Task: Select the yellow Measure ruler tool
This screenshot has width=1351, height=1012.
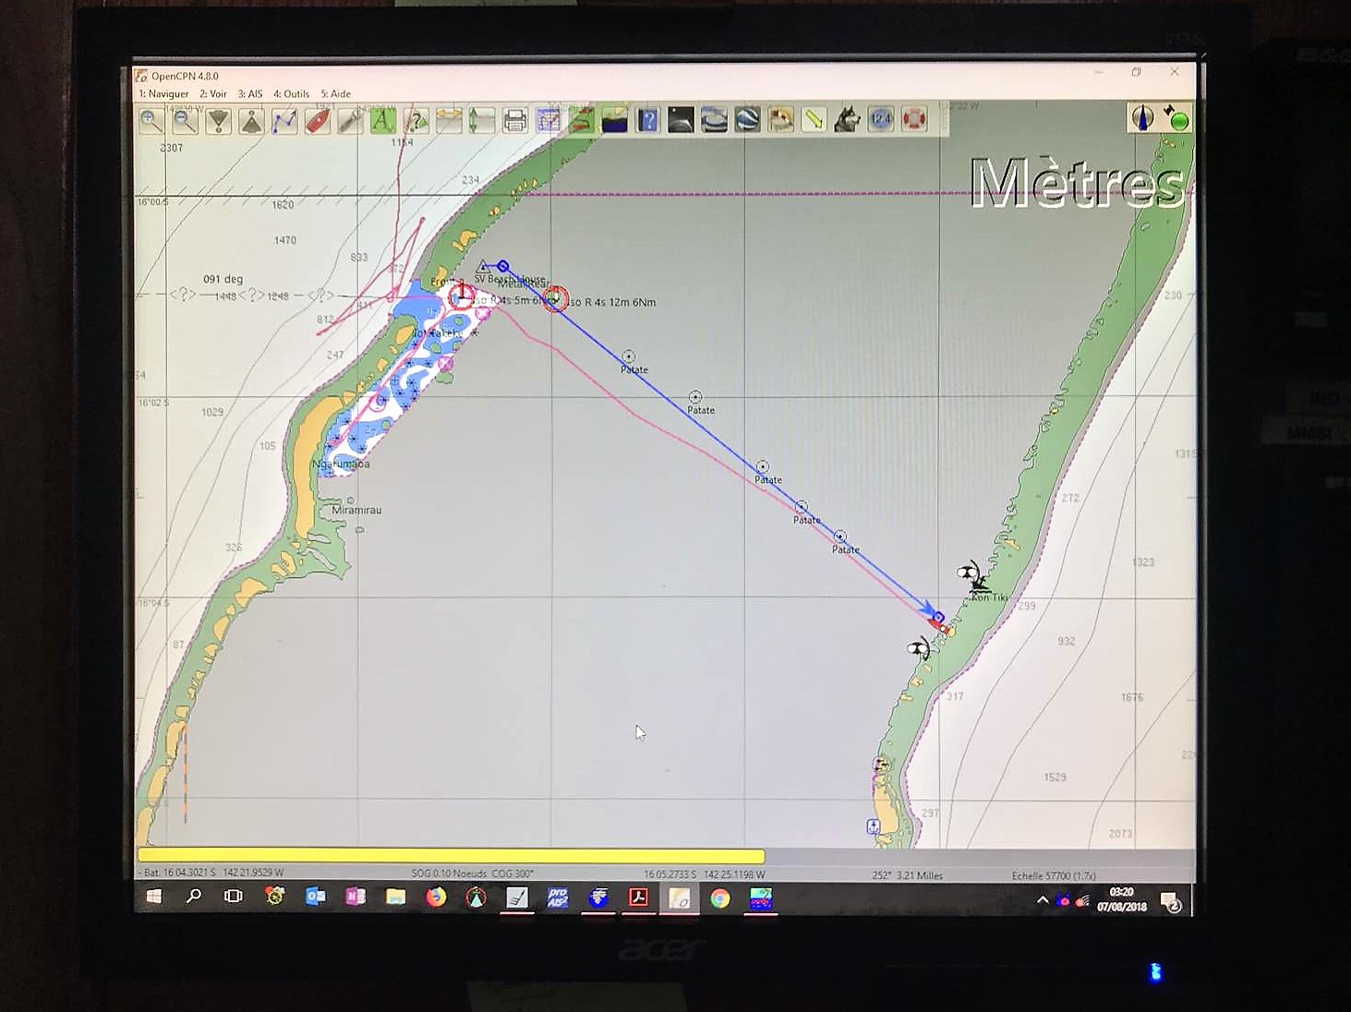Action: click(814, 121)
